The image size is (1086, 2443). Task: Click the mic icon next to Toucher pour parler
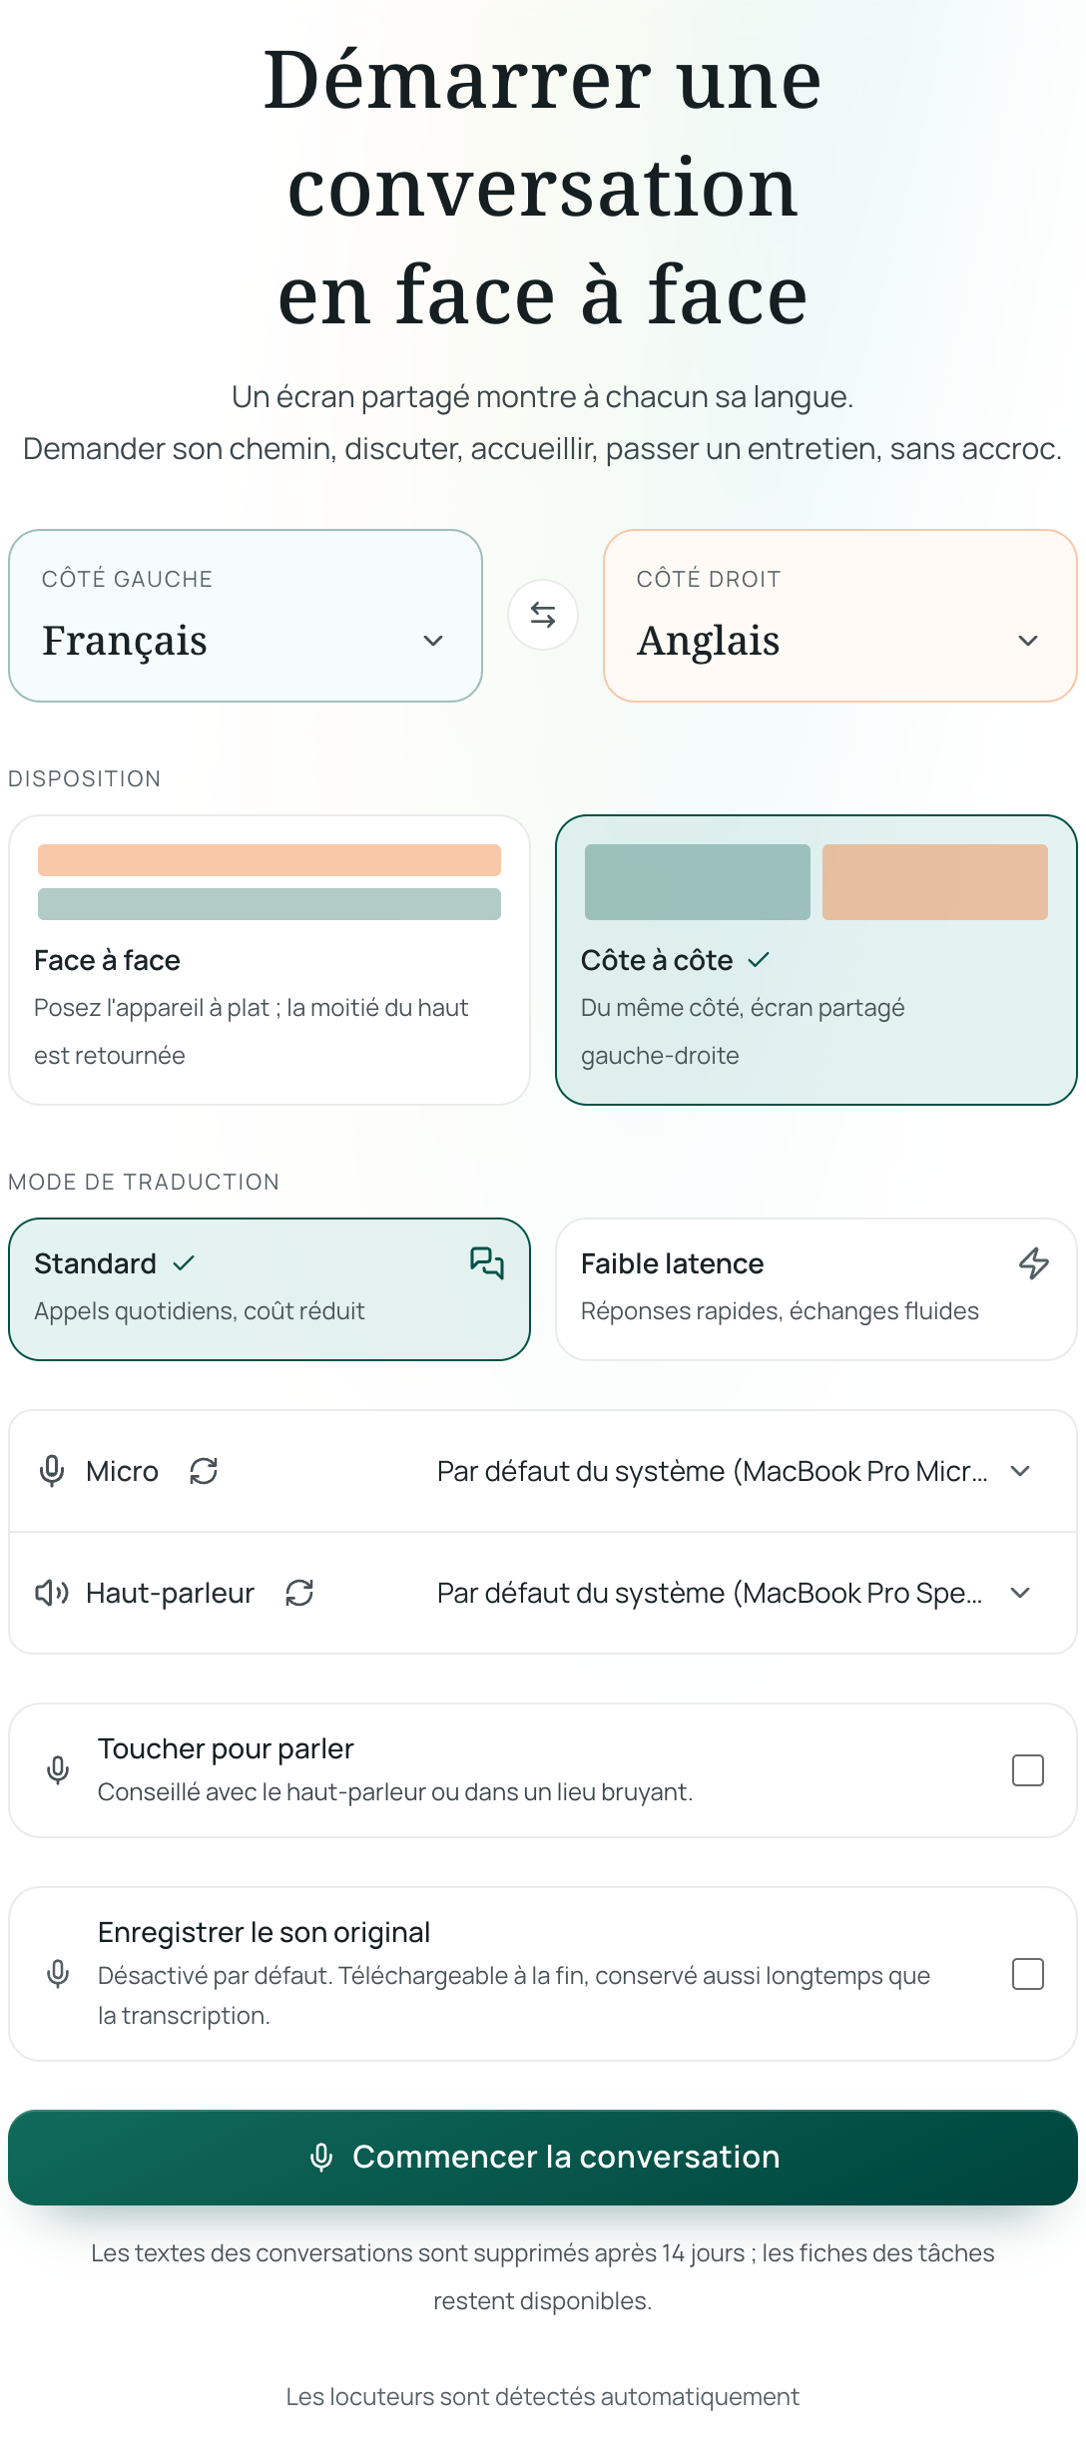coord(58,1770)
